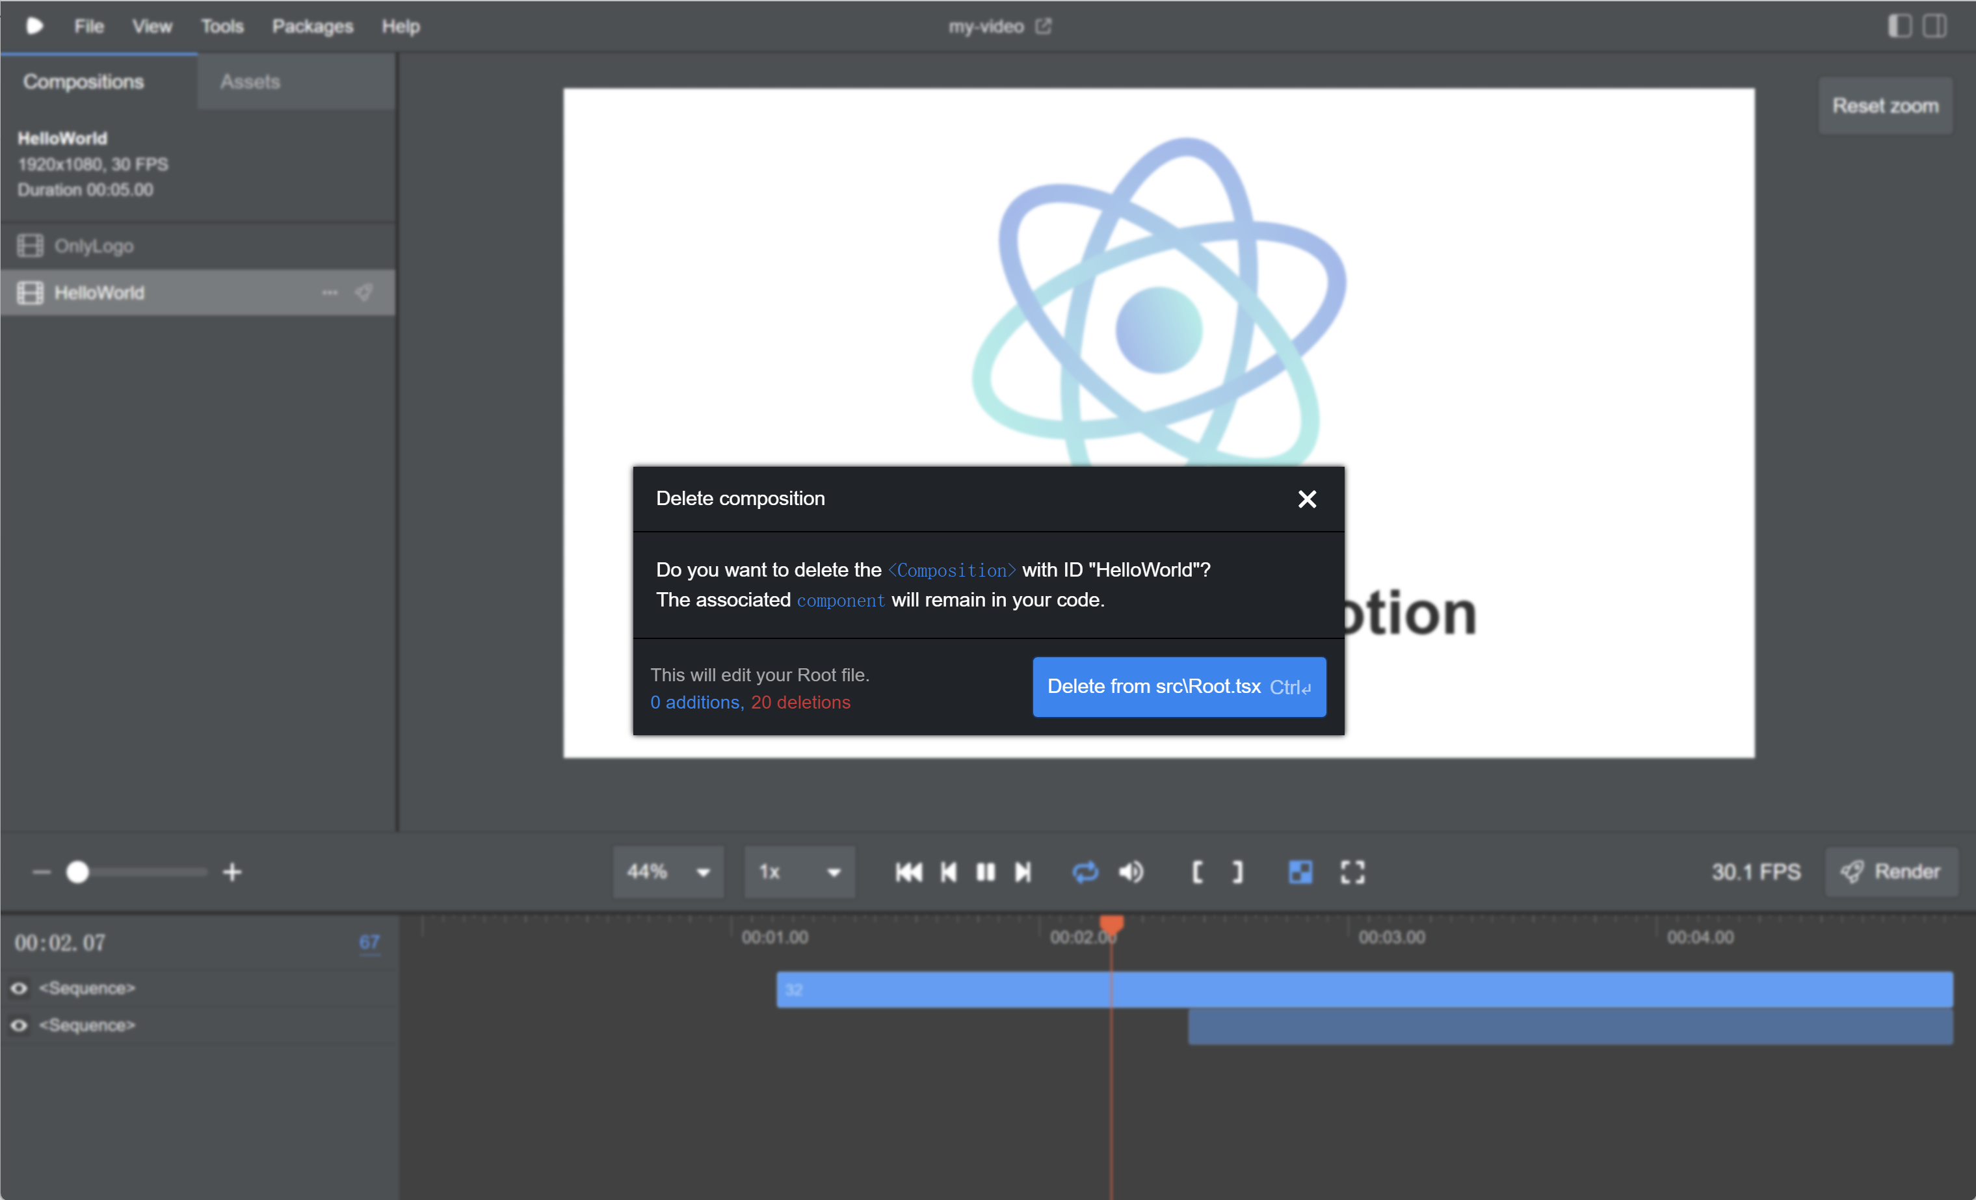Image resolution: width=1976 pixels, height=1200 pixels.
Task: Hide the second Sequence layer
Action: coord(18,1025)
